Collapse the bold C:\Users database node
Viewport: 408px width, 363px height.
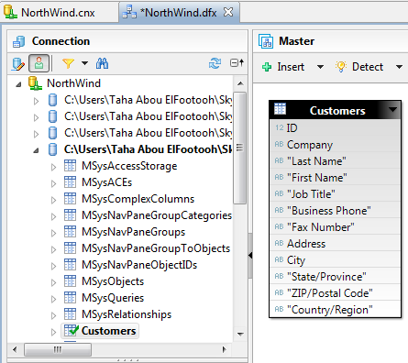coord(36,150)
